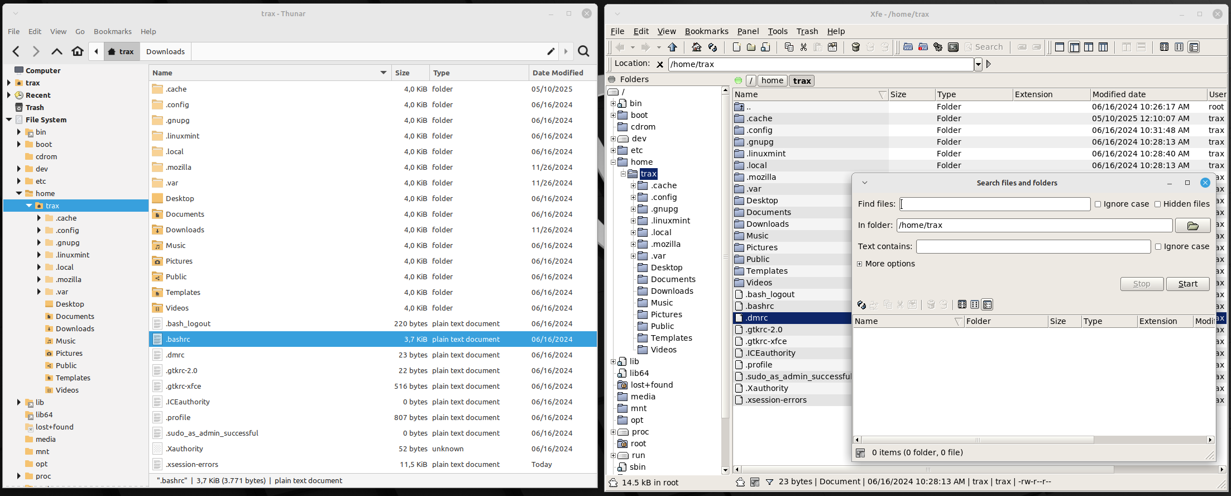Switch Xfe to tree and two panels view
Screen dimensions: 1231x496
coord(1103,47)
